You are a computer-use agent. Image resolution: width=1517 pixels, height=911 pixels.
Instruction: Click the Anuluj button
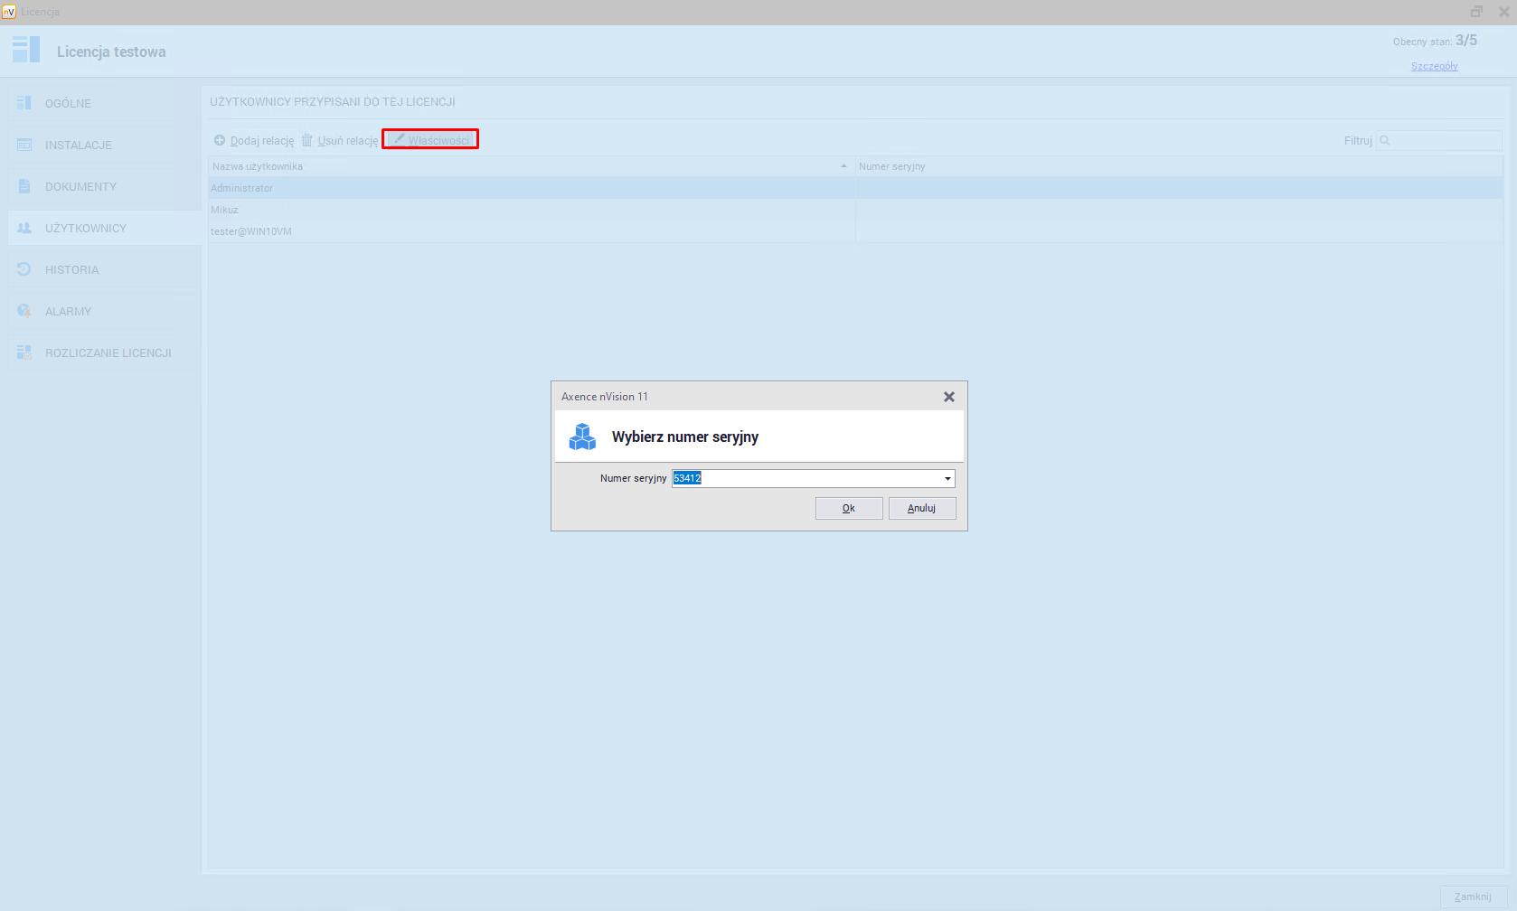pos(921,508)
